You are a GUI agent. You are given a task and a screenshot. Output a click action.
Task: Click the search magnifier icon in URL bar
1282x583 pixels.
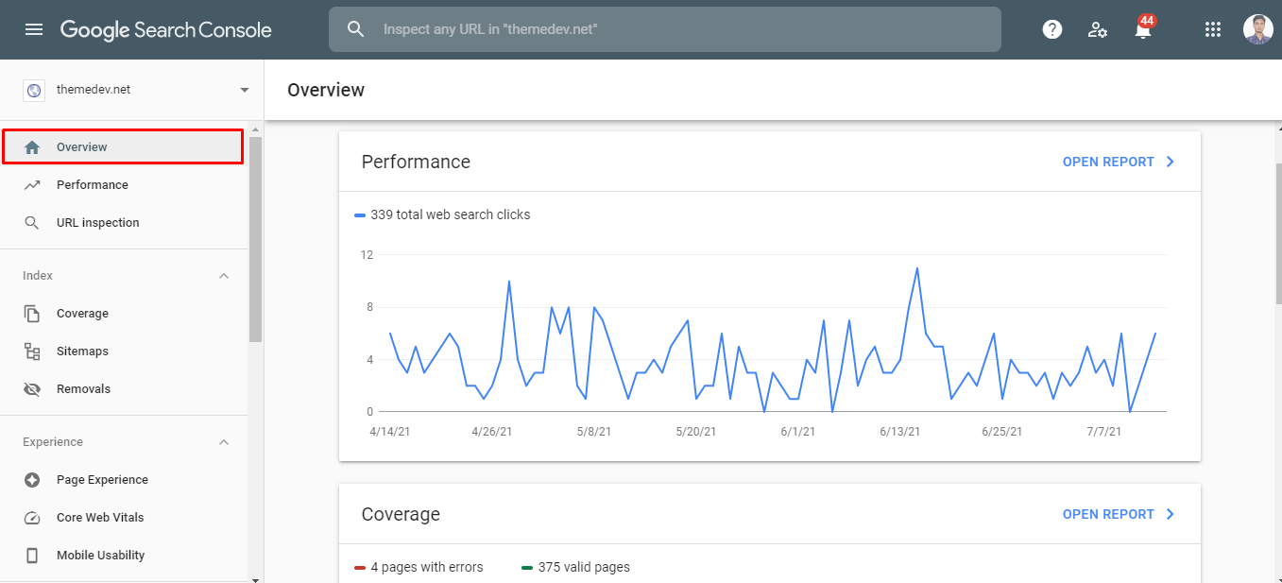[x=356, y=29]
